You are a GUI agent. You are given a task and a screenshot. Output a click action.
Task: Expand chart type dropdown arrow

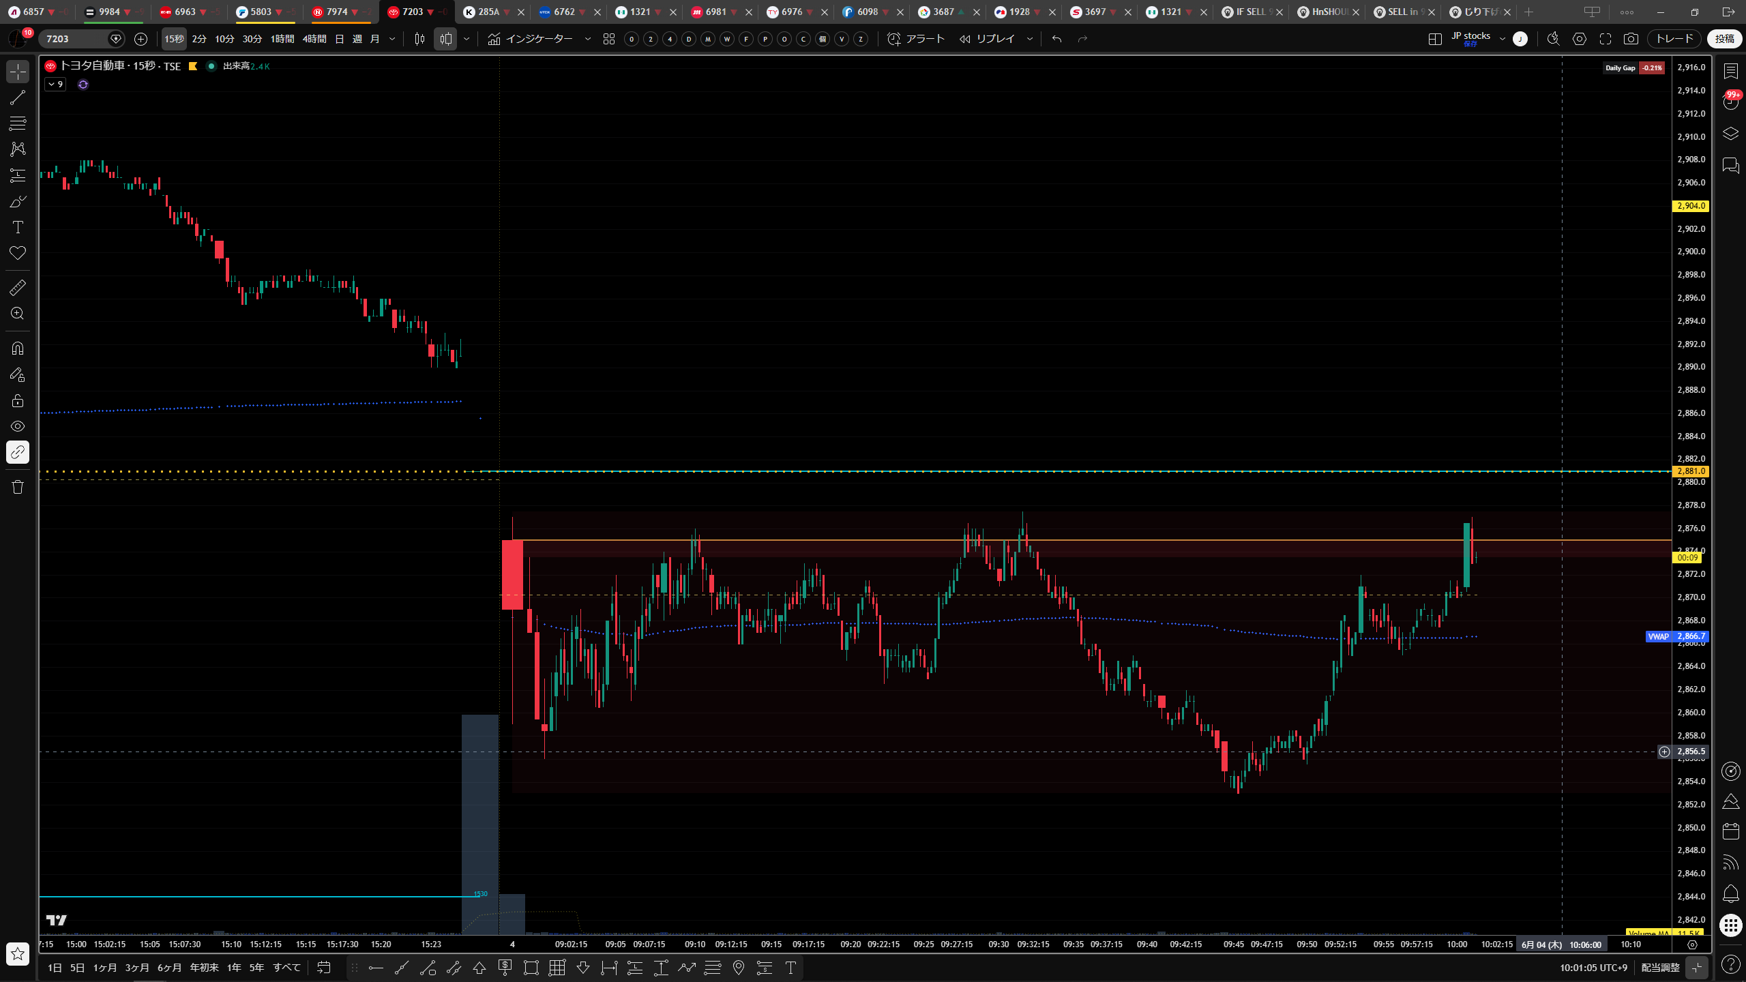[x=467, y=39]
